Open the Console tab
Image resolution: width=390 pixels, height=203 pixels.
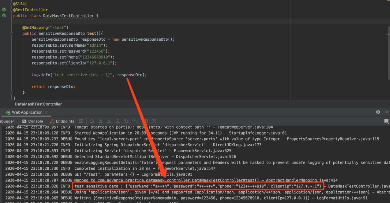33,121
